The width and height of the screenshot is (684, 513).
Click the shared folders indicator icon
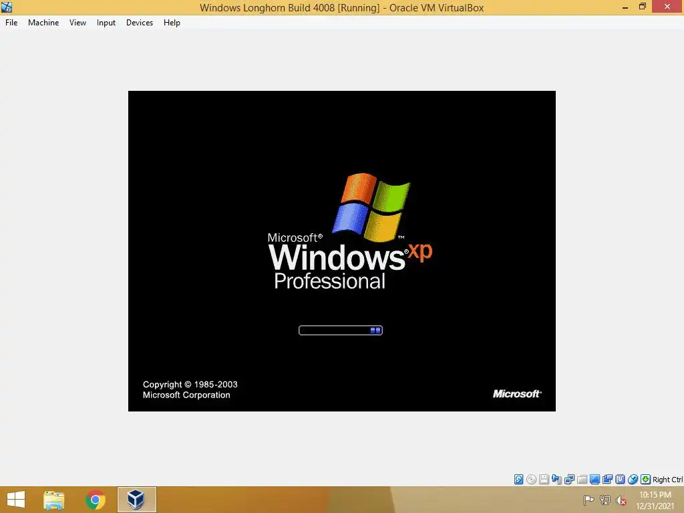tap(582, 480)
